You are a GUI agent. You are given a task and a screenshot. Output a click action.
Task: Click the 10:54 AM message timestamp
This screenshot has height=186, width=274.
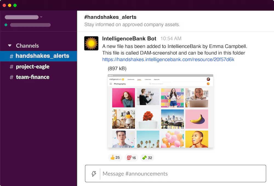pos(171,39)
